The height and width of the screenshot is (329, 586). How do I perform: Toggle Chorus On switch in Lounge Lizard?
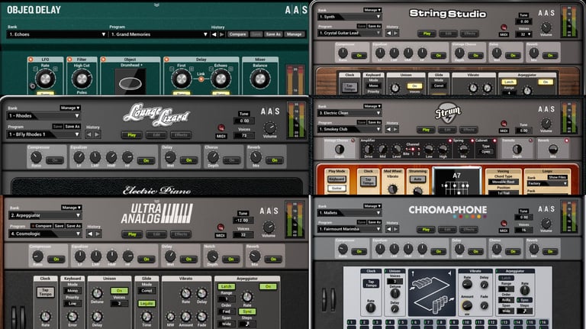(x=232, y=160)
